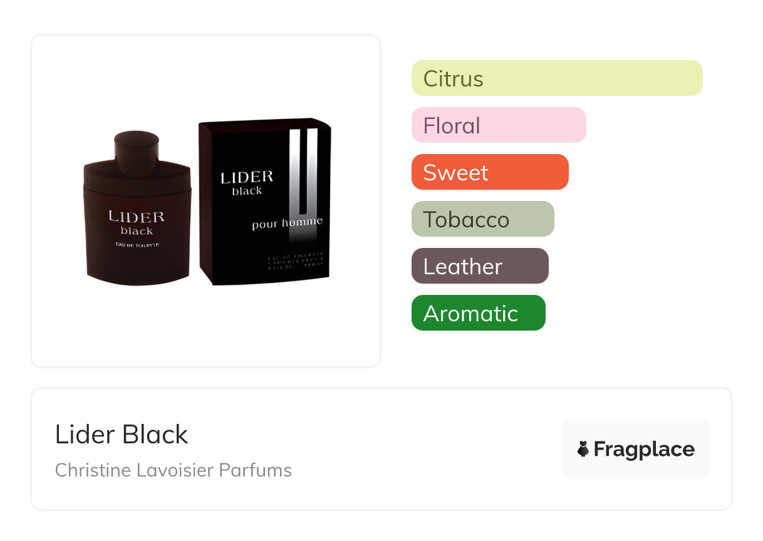Screen dimensions: 763x541
Task: Select the Floral accord bar
Action: 498,125
